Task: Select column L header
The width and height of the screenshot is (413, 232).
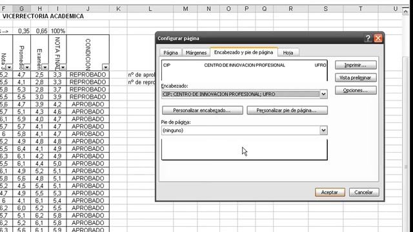Action: 150,9
